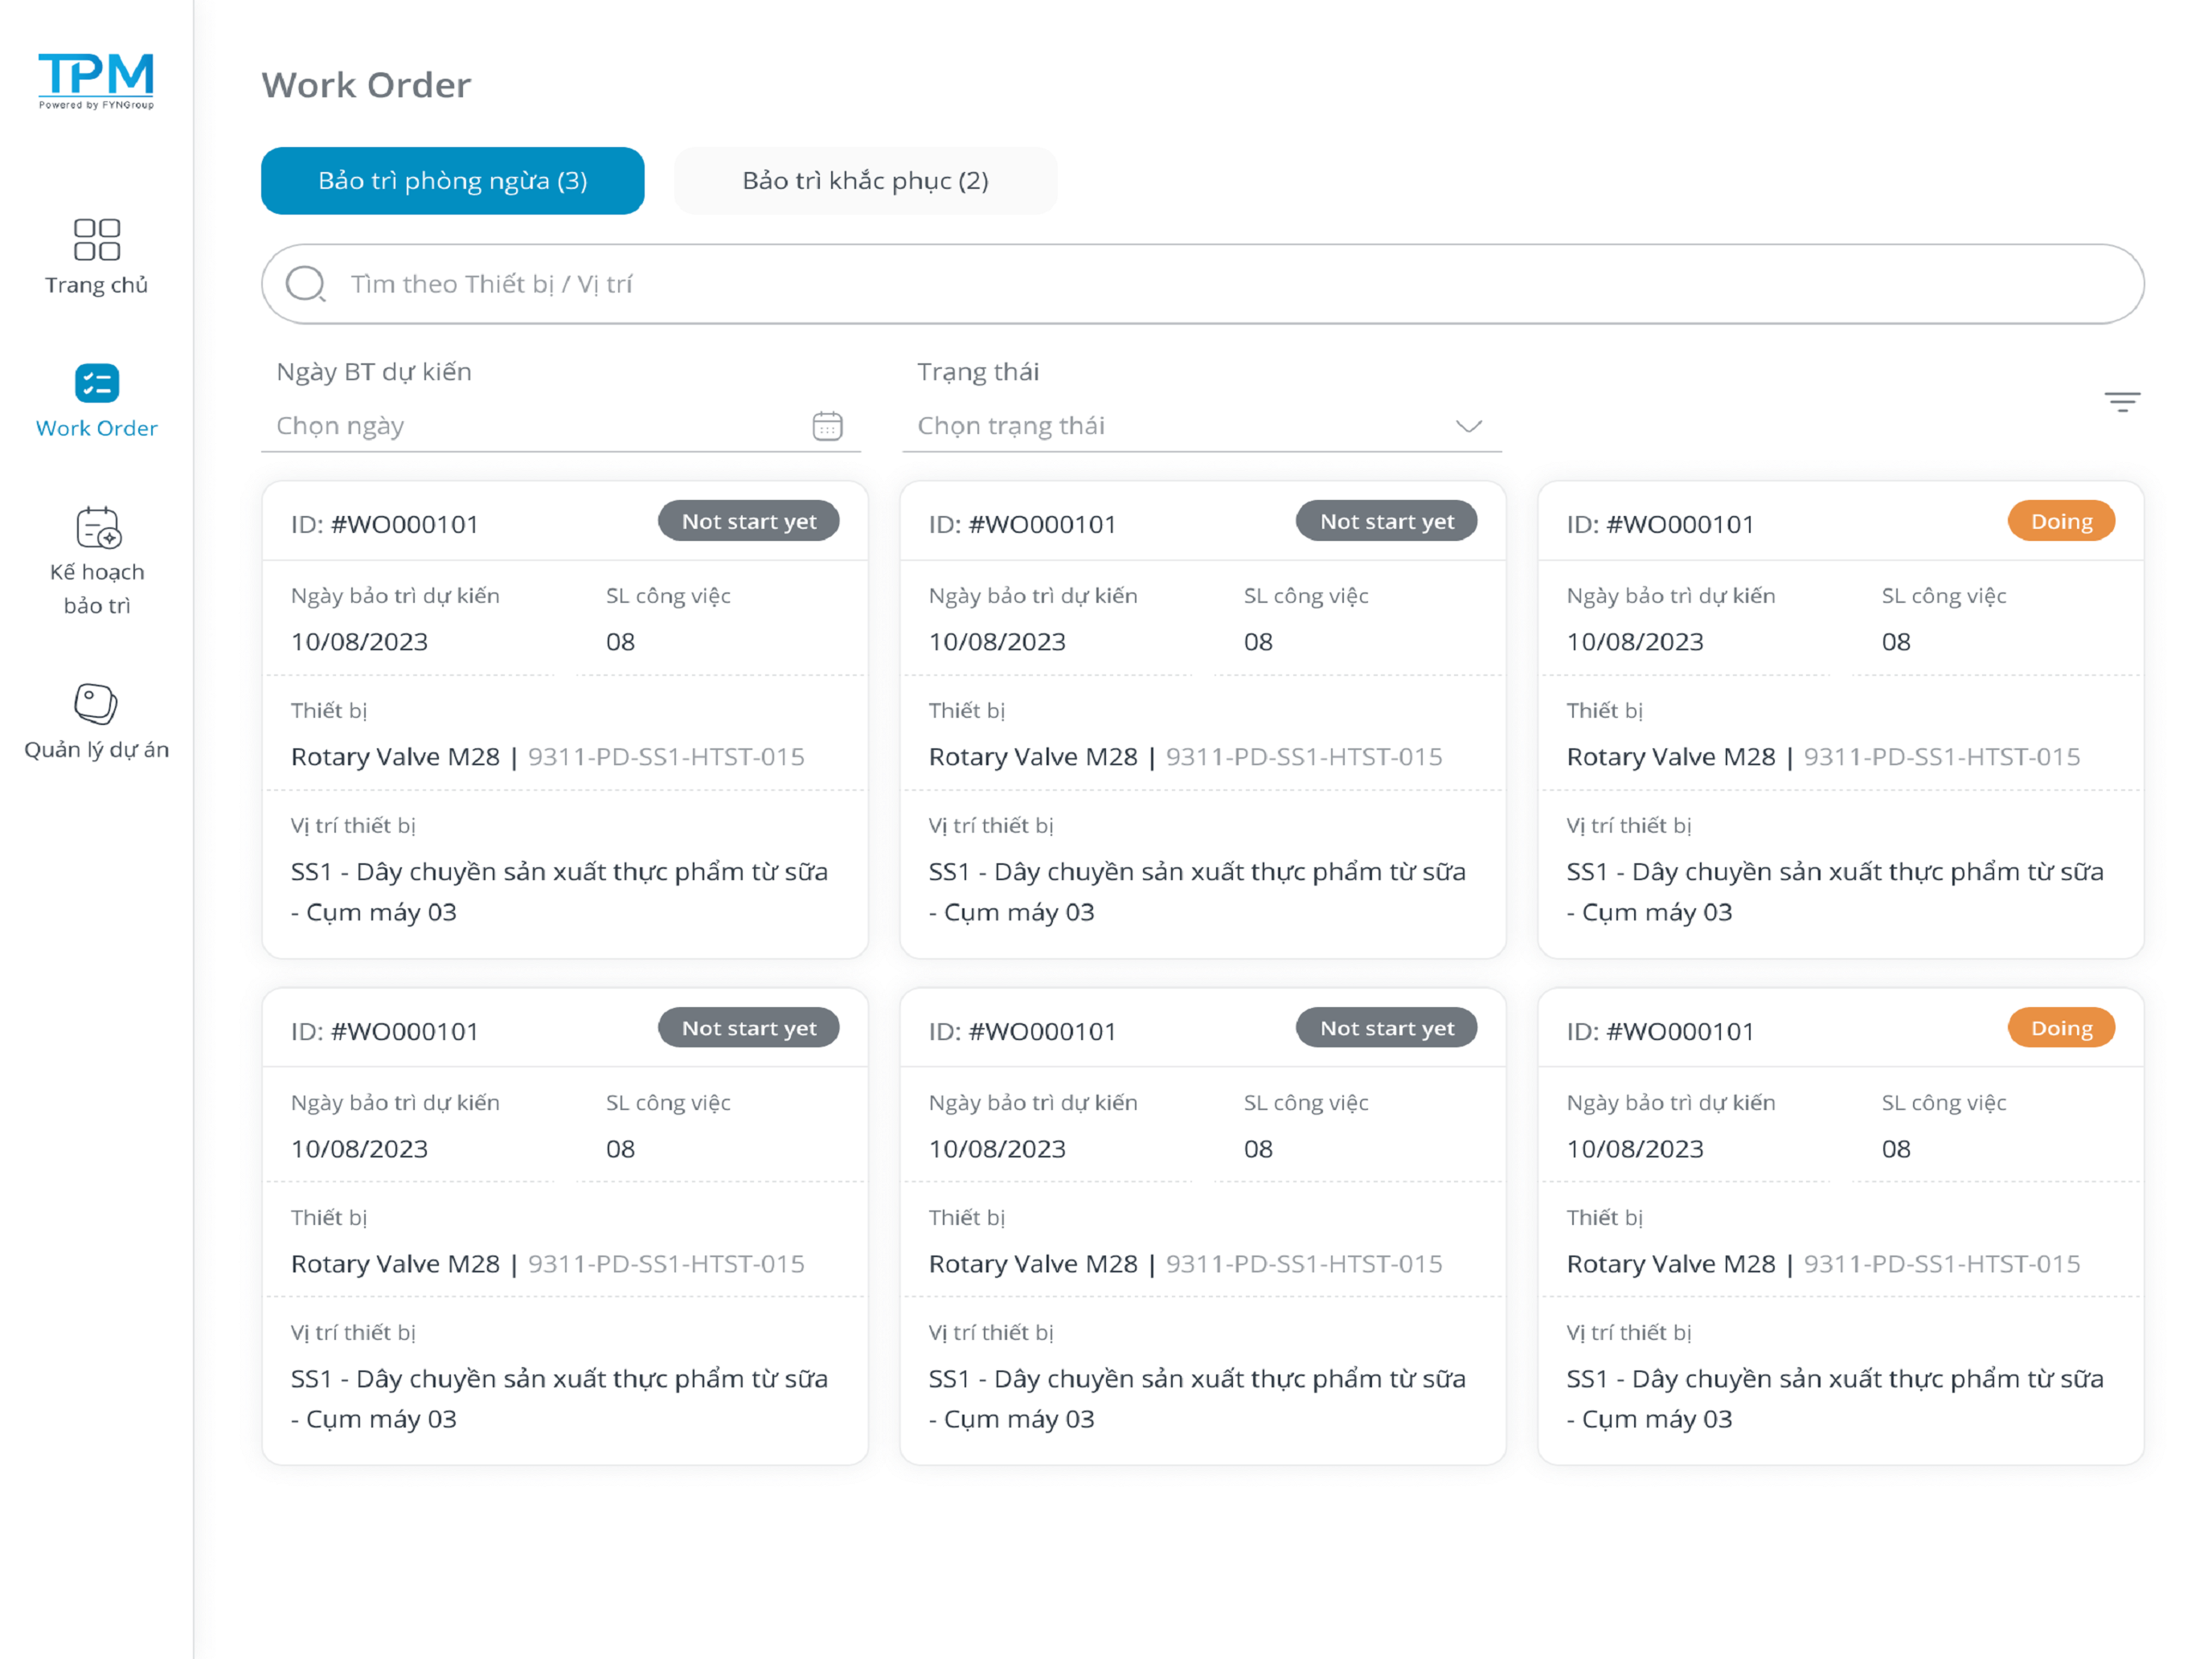Screen dimensions: 2212x1659
Task: Click the Trạng thái filter label
Action: [978, 372]
